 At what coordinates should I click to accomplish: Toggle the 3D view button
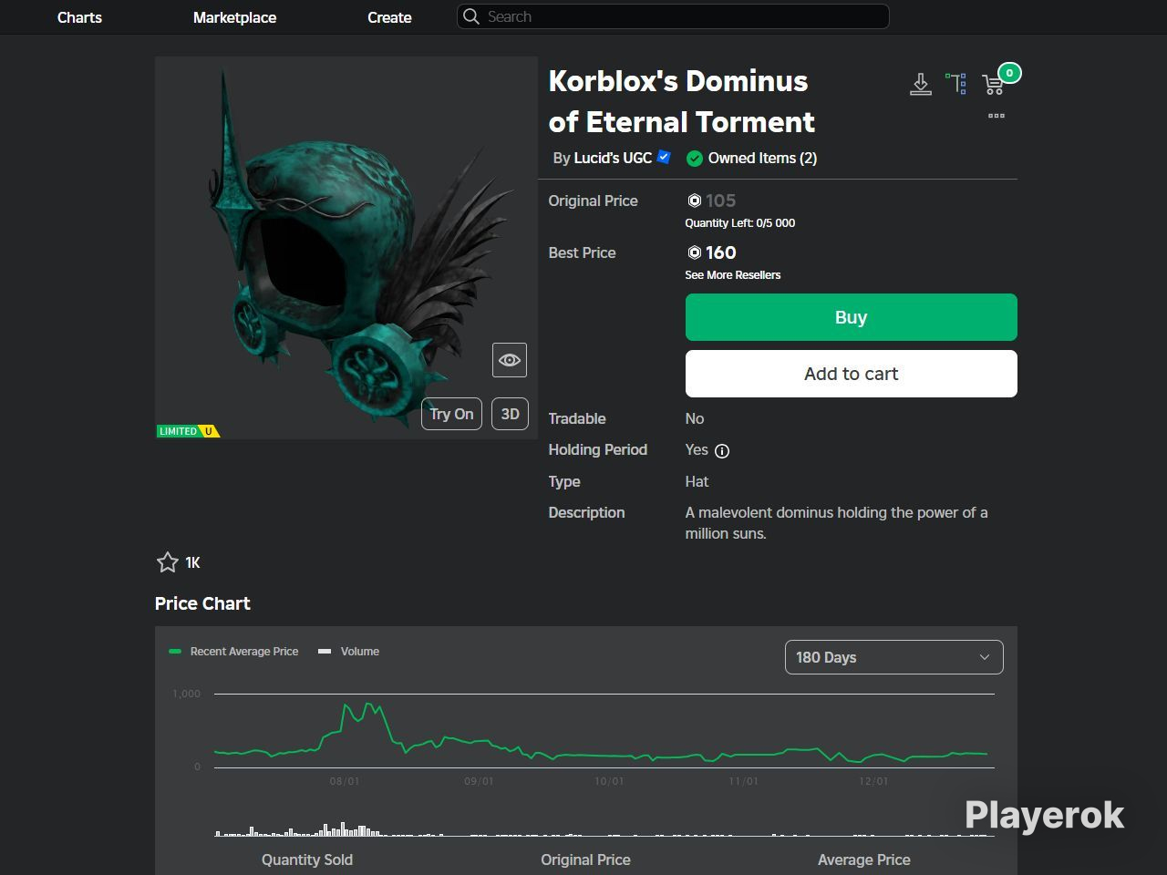510,414
